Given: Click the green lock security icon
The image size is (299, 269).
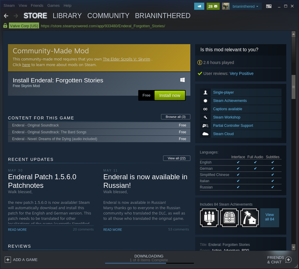Looking at the screenshot, I should click(x=5, y=25).
